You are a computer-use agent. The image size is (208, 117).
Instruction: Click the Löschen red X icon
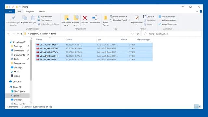85,18
